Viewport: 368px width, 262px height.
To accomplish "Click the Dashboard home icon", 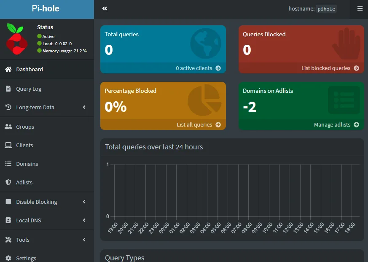I will point(8,69).
